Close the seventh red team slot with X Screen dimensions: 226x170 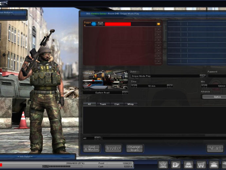click(159, 56)
